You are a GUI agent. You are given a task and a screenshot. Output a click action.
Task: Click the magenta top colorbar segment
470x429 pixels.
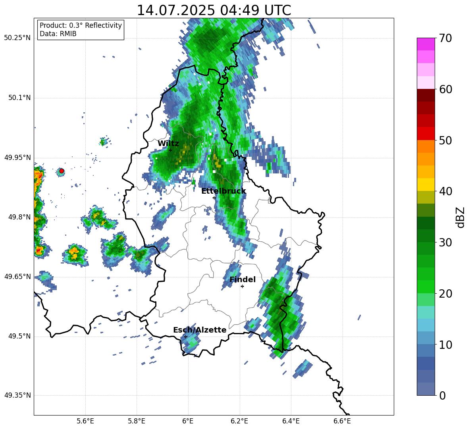tap(426, 44)
